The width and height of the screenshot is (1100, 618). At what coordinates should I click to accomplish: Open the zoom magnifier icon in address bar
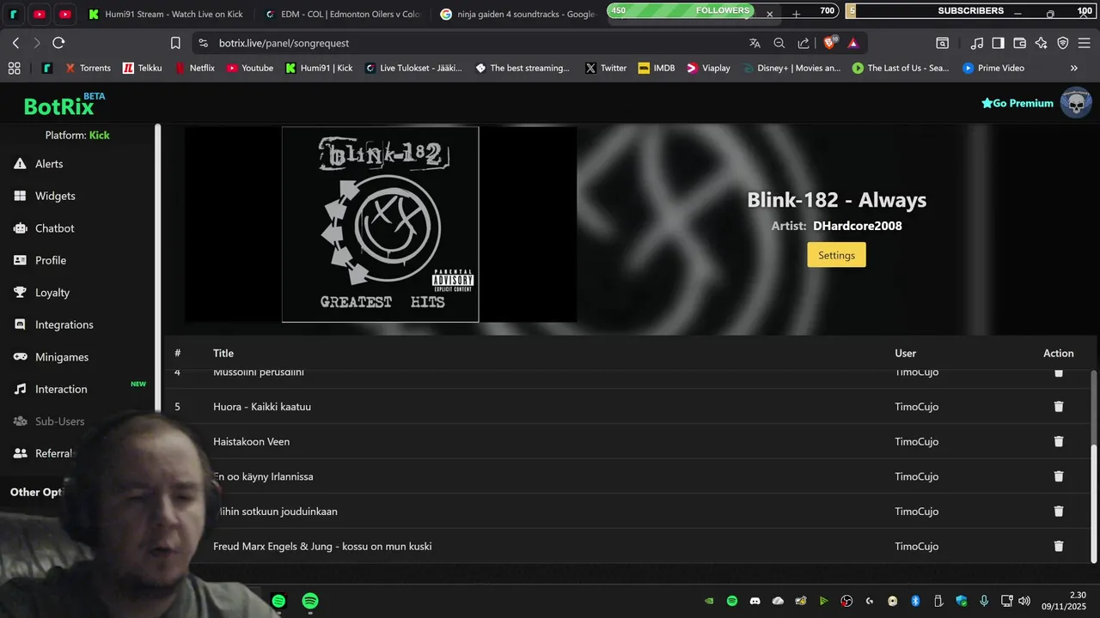pyautogui.click(x=779, y=43)
